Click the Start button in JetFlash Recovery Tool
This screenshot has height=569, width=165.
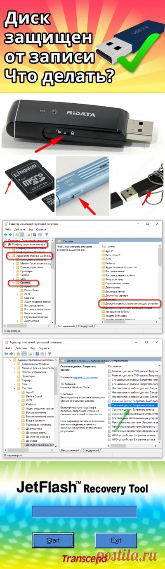point(53,540)
